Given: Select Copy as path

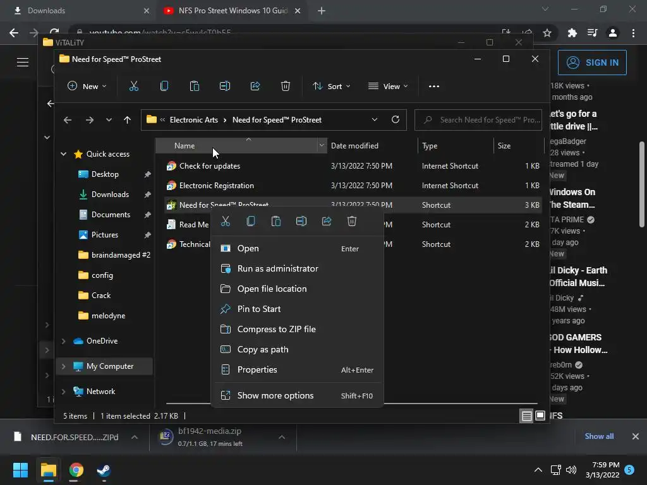Looking at the screenshot, I should [297, 349].
